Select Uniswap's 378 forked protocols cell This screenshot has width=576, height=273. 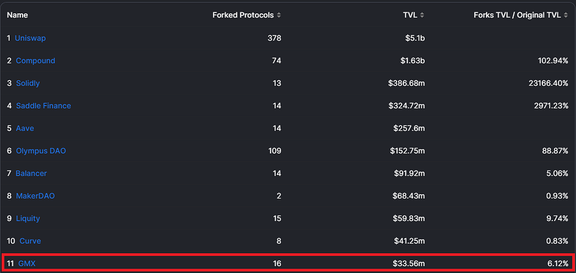coord(274,38)
